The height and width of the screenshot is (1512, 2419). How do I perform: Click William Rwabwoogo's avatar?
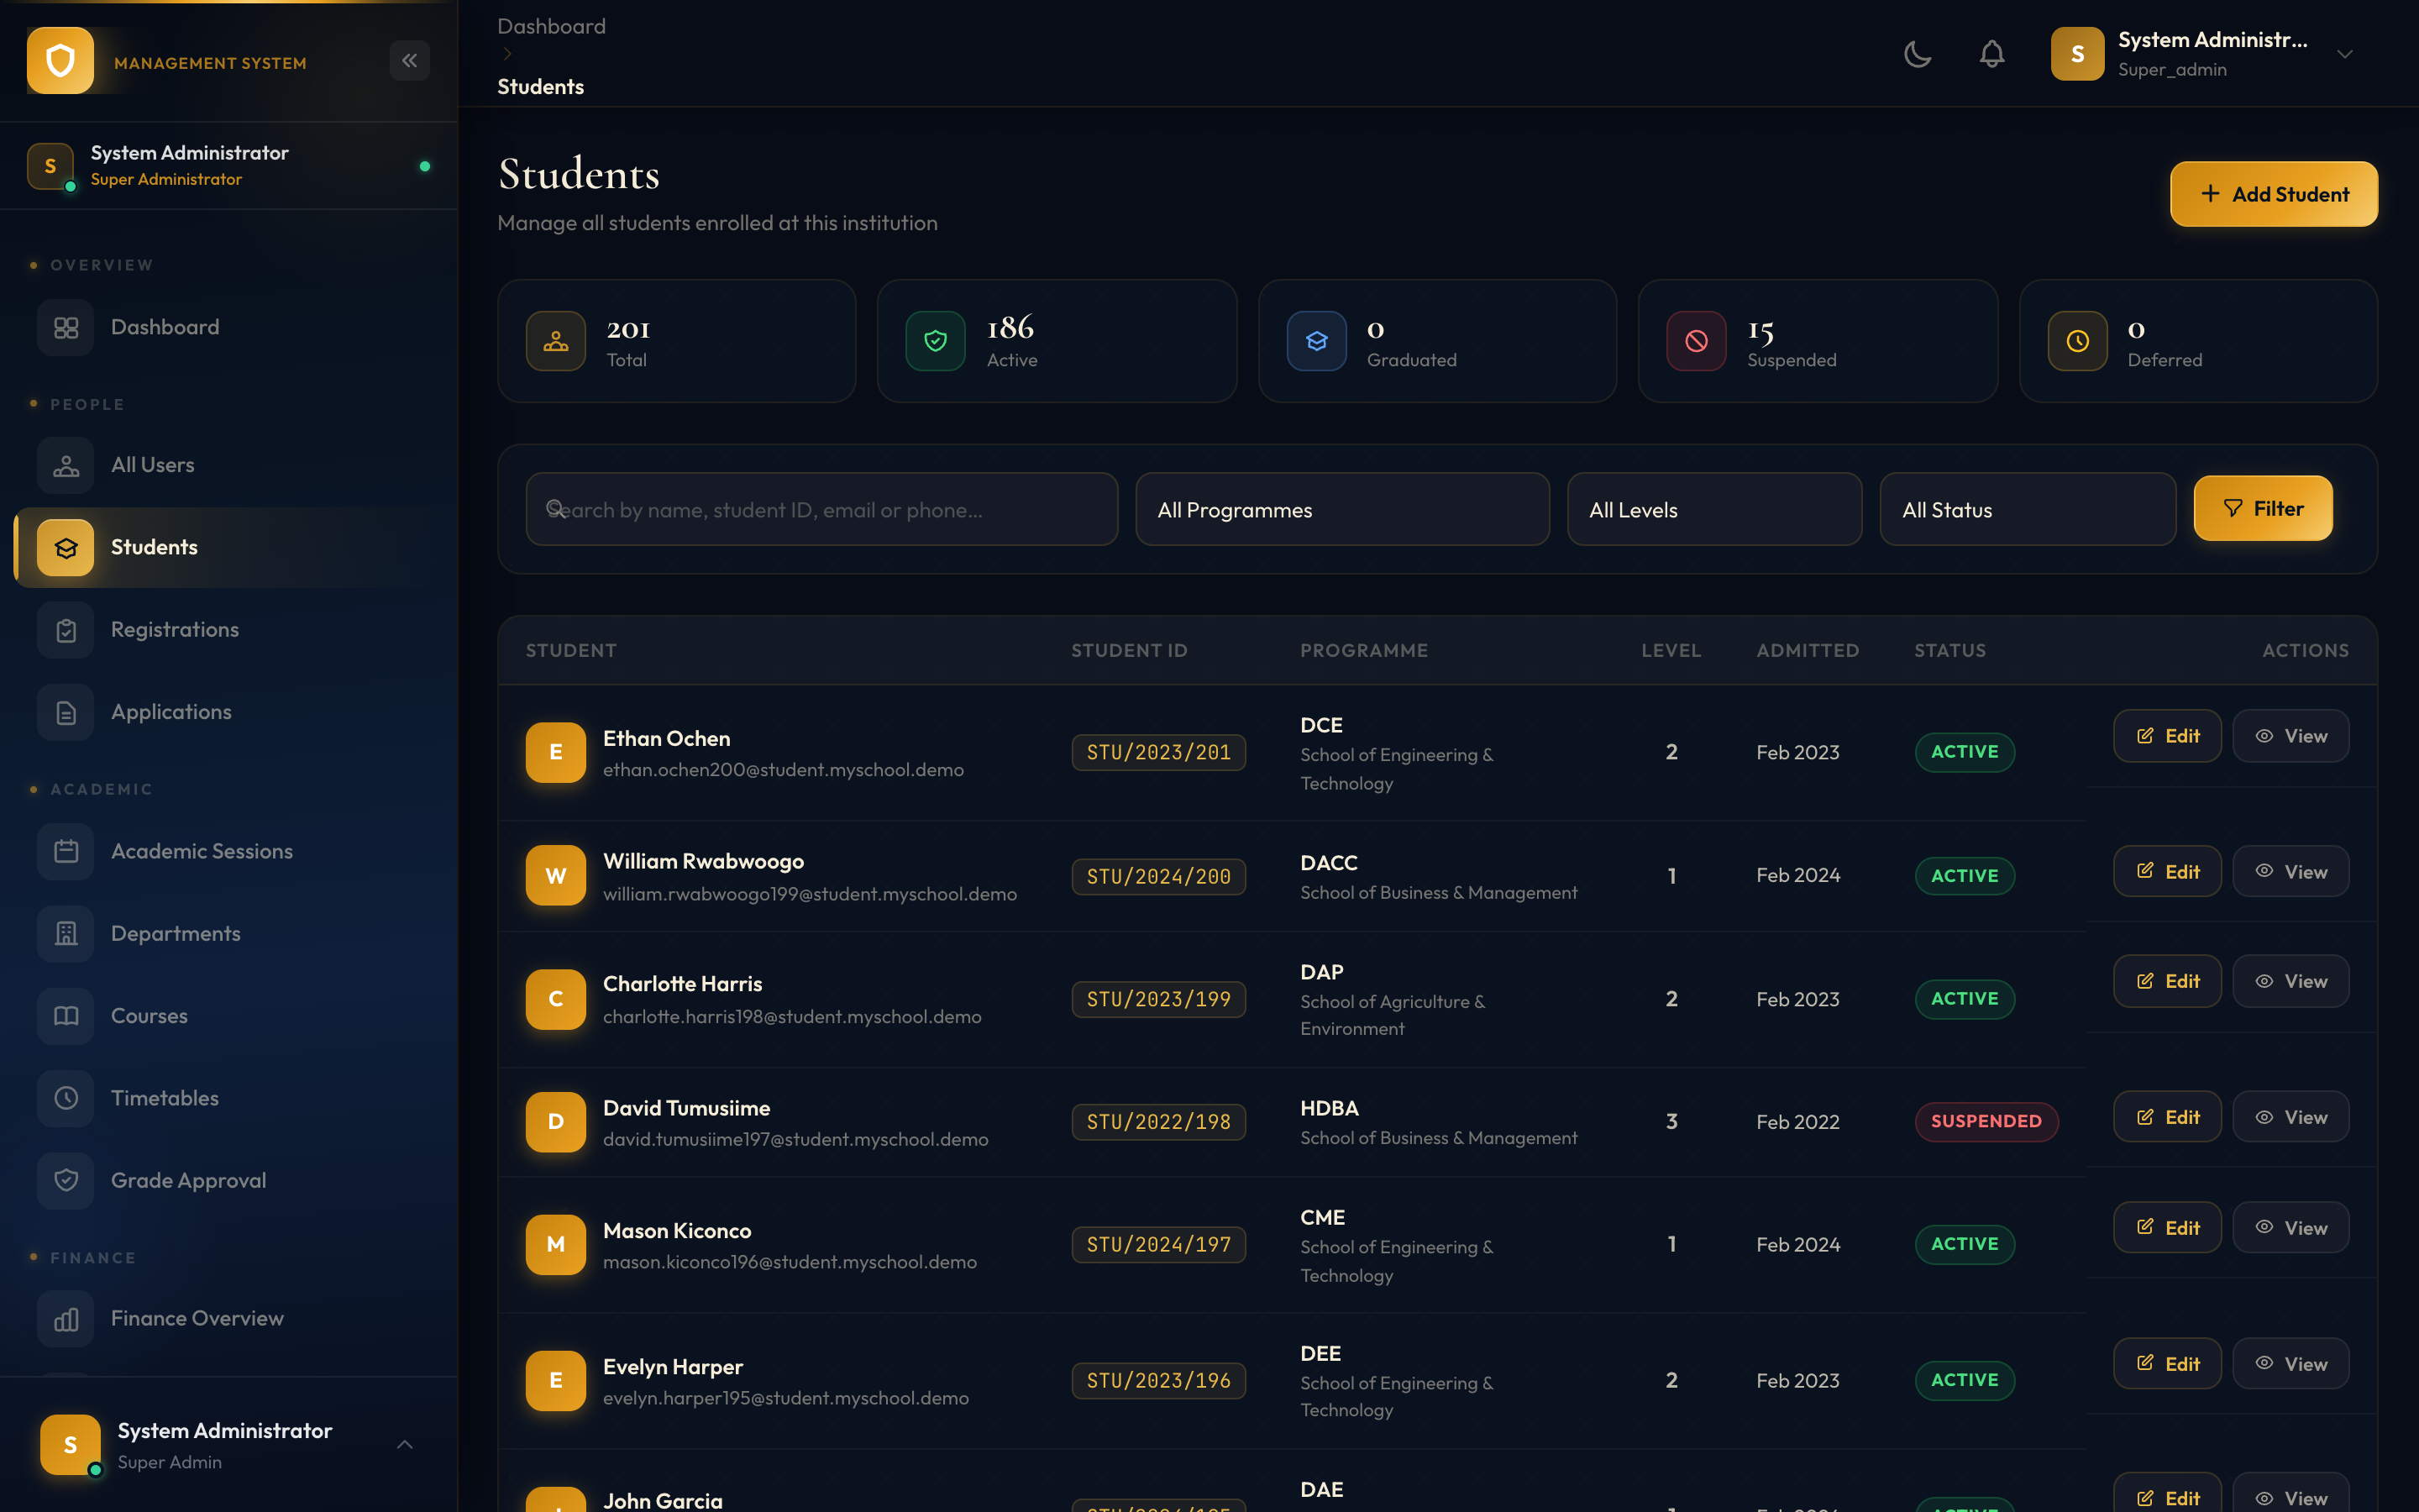[x=556, y=875]
